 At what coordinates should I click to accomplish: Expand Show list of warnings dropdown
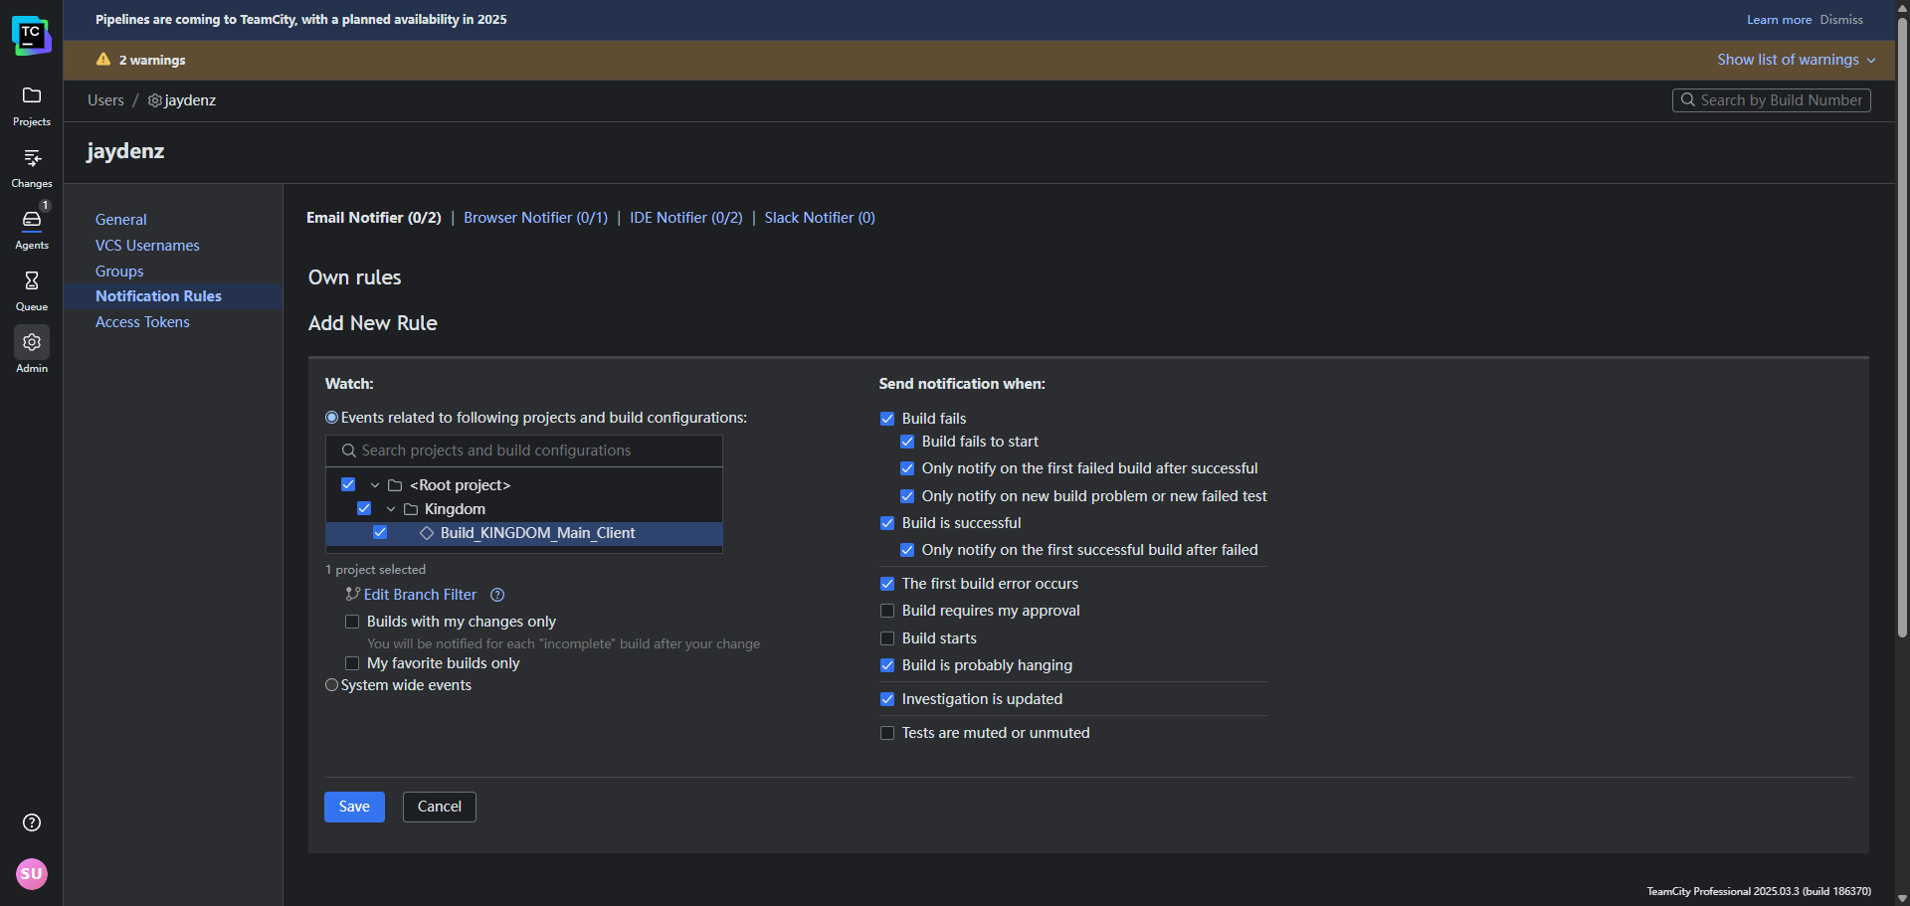click(1796, 60)
